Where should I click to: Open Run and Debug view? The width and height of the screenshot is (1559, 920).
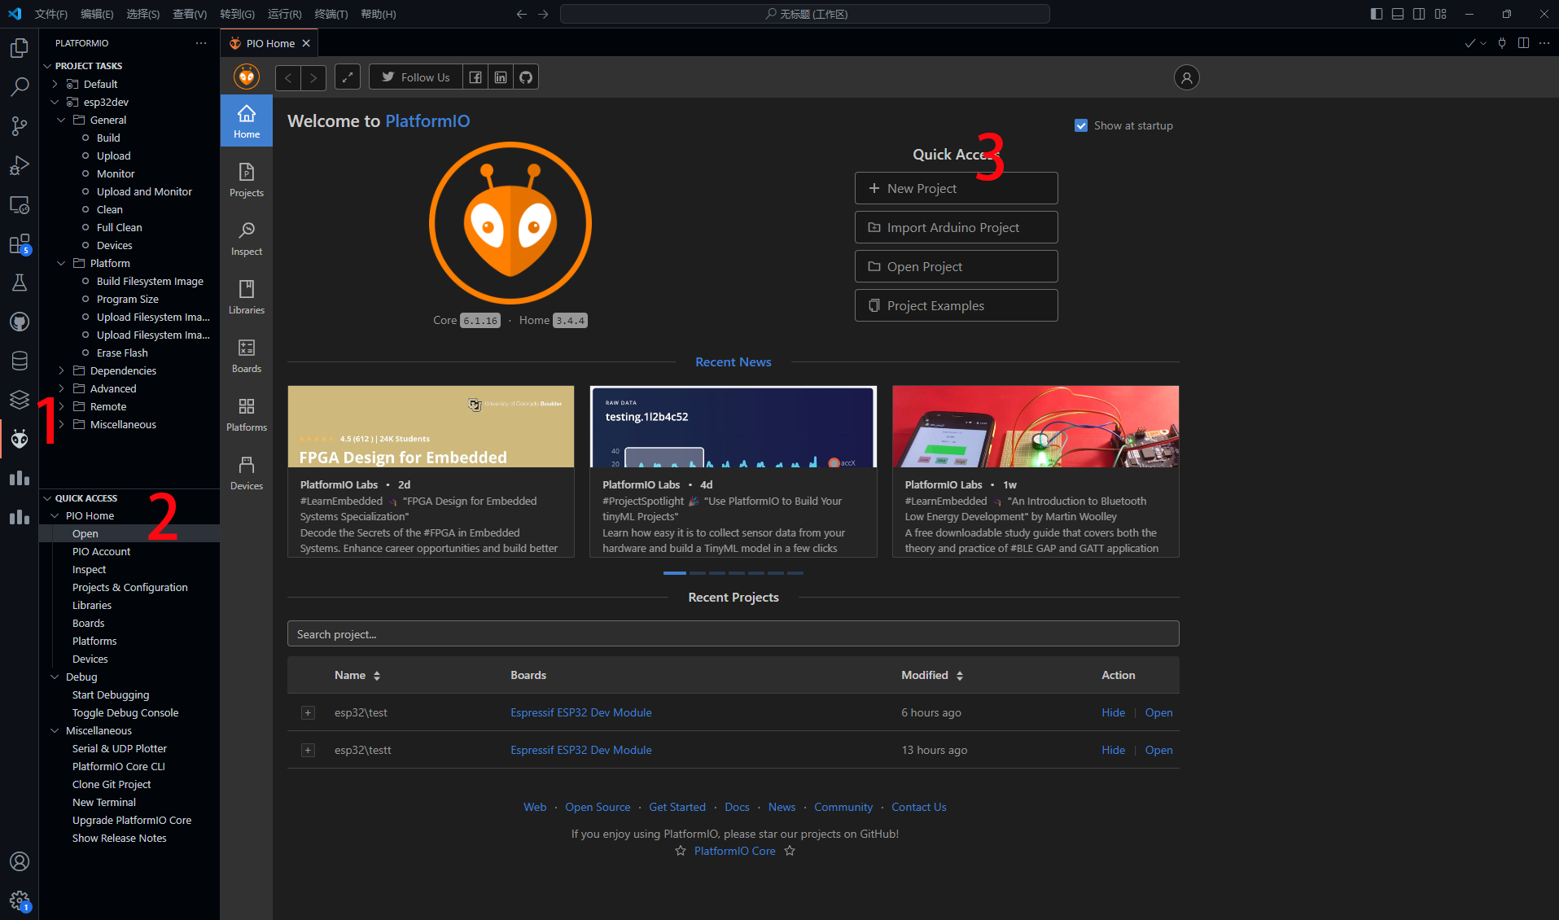click(x=20, y=165)
